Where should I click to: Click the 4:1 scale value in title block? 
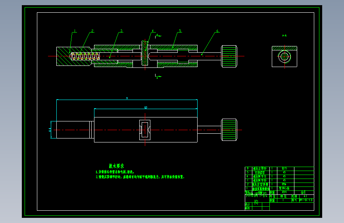[x=305, y=196]
